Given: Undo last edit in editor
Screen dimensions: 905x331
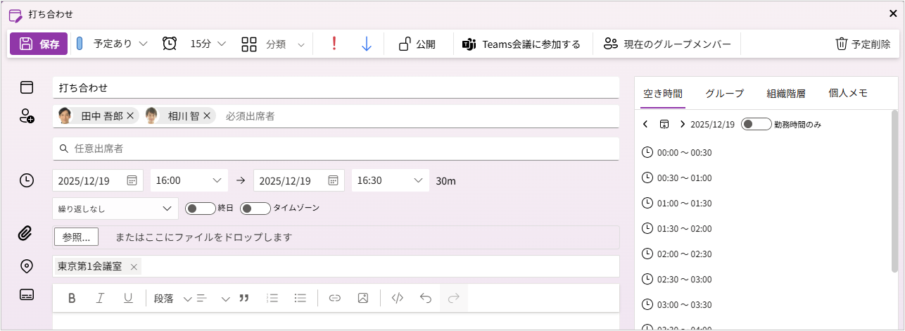Looking at the screenshot, I should click(426, 298).
